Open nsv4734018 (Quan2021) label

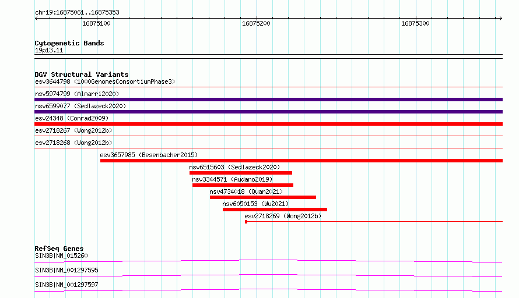pos(246,191)
